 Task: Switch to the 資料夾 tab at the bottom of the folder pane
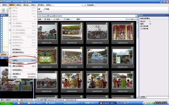pyautogui.click(x=3, y=54)
